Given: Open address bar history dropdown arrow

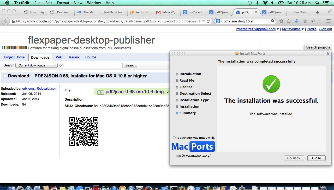Looking at the screenshot, I should (x=203, y=21).
